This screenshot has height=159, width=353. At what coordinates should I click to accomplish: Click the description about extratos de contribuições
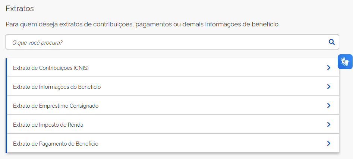(x=142, y=24)
